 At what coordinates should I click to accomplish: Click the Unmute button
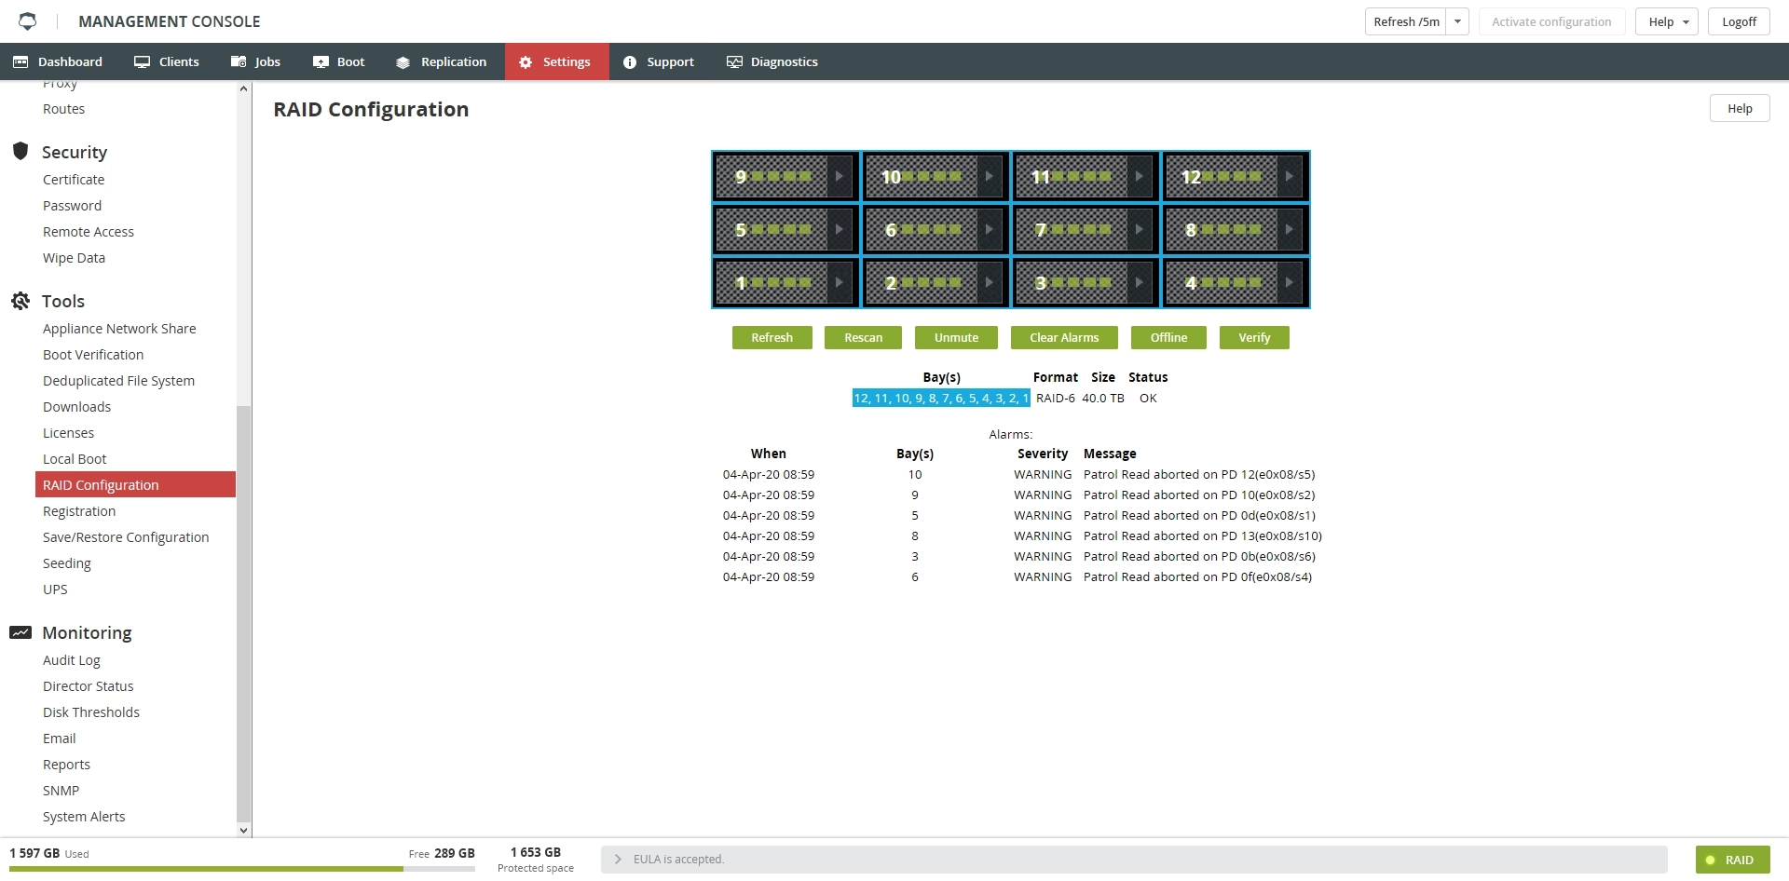[x=956, y=337]
